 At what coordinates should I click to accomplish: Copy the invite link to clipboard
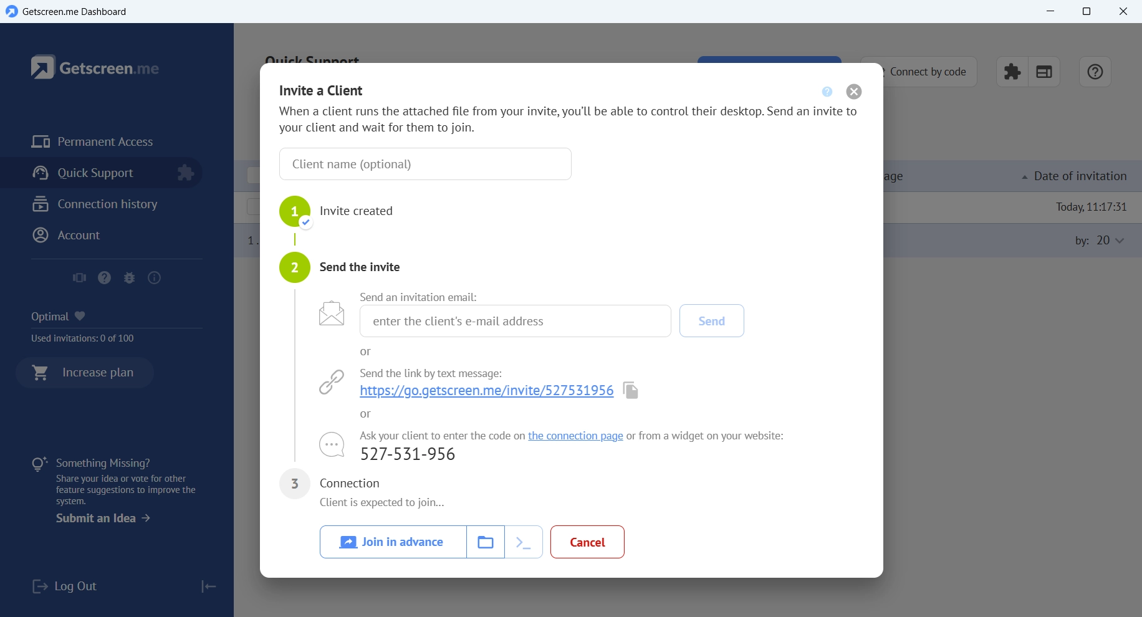[630, 390]
